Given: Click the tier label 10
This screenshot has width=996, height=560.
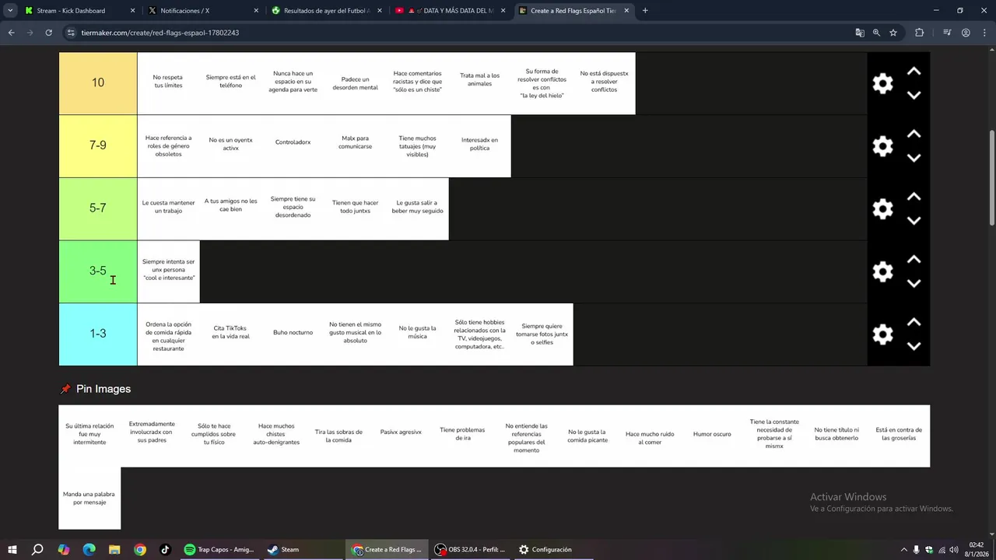Looking at the screenshot, I should pyautogui.click(x=98, y=82).
